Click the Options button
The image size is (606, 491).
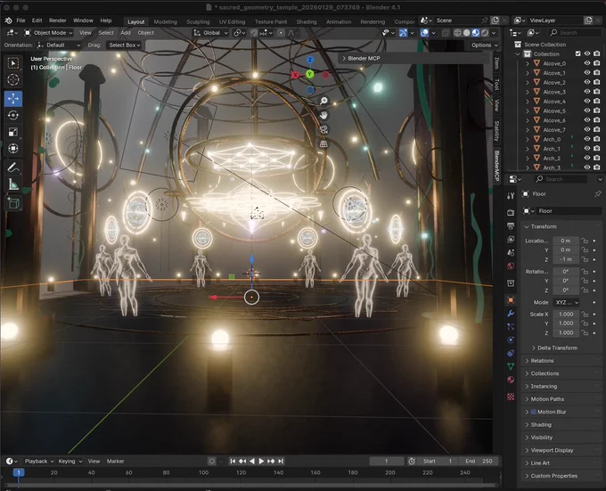(x=485, y=45)
